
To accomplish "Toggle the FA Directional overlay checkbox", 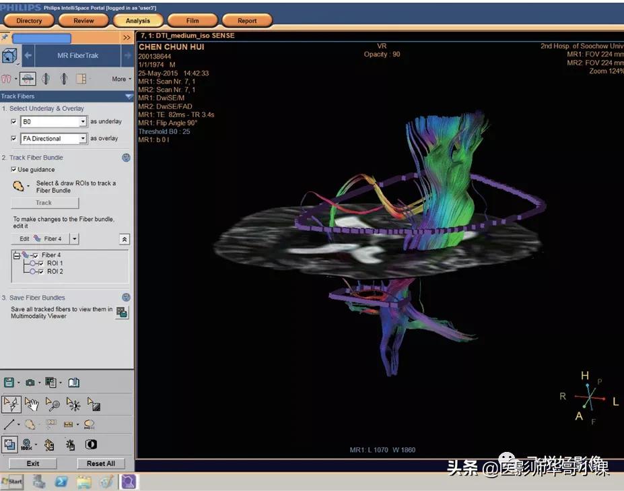I will tap(14, 139).
